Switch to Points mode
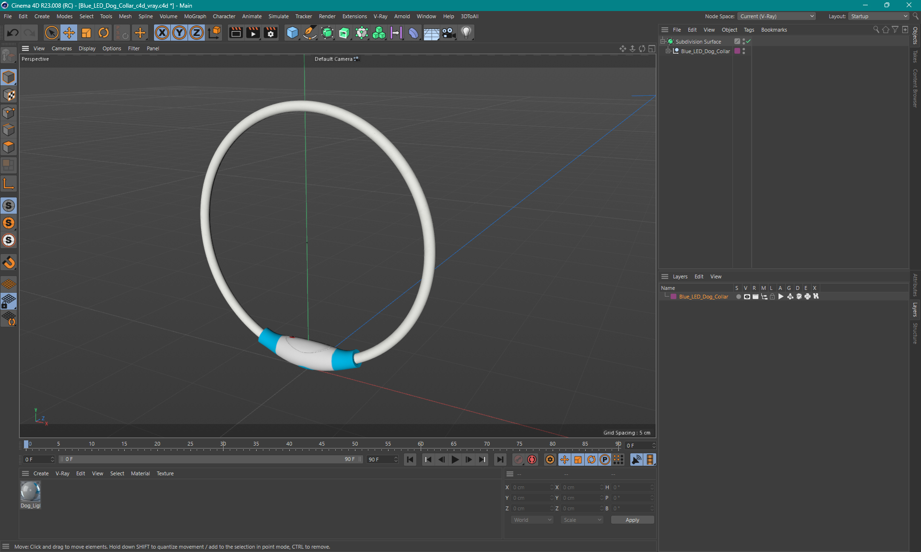Image resolution: width=921 pixels, height=552 pixels. click(x=9, y=113)
